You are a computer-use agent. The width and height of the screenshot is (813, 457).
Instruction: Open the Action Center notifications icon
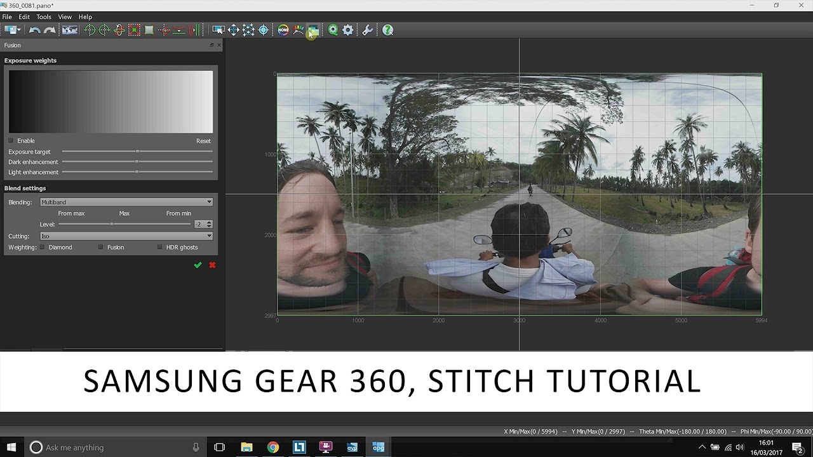pos(798,447)
